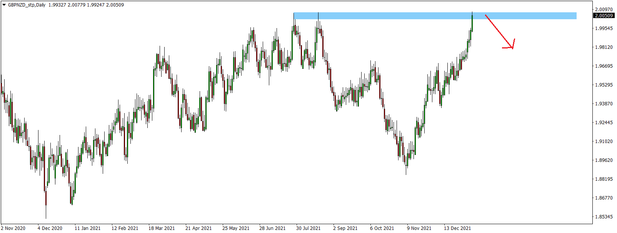
Task: Click the 18 Mar 2021 date label
Action: click(x=162, y=228)
